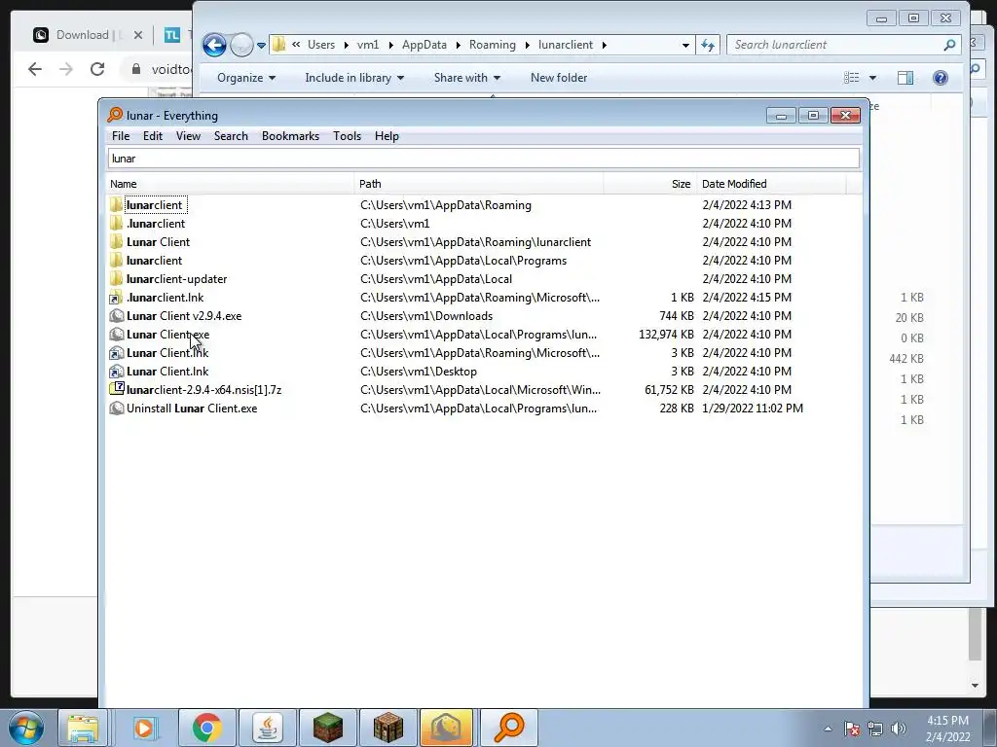The width and height of the screenshot is (997, 747).
Task: Open Minecraft grass block taskbar icon
Action: pos(327,728)
